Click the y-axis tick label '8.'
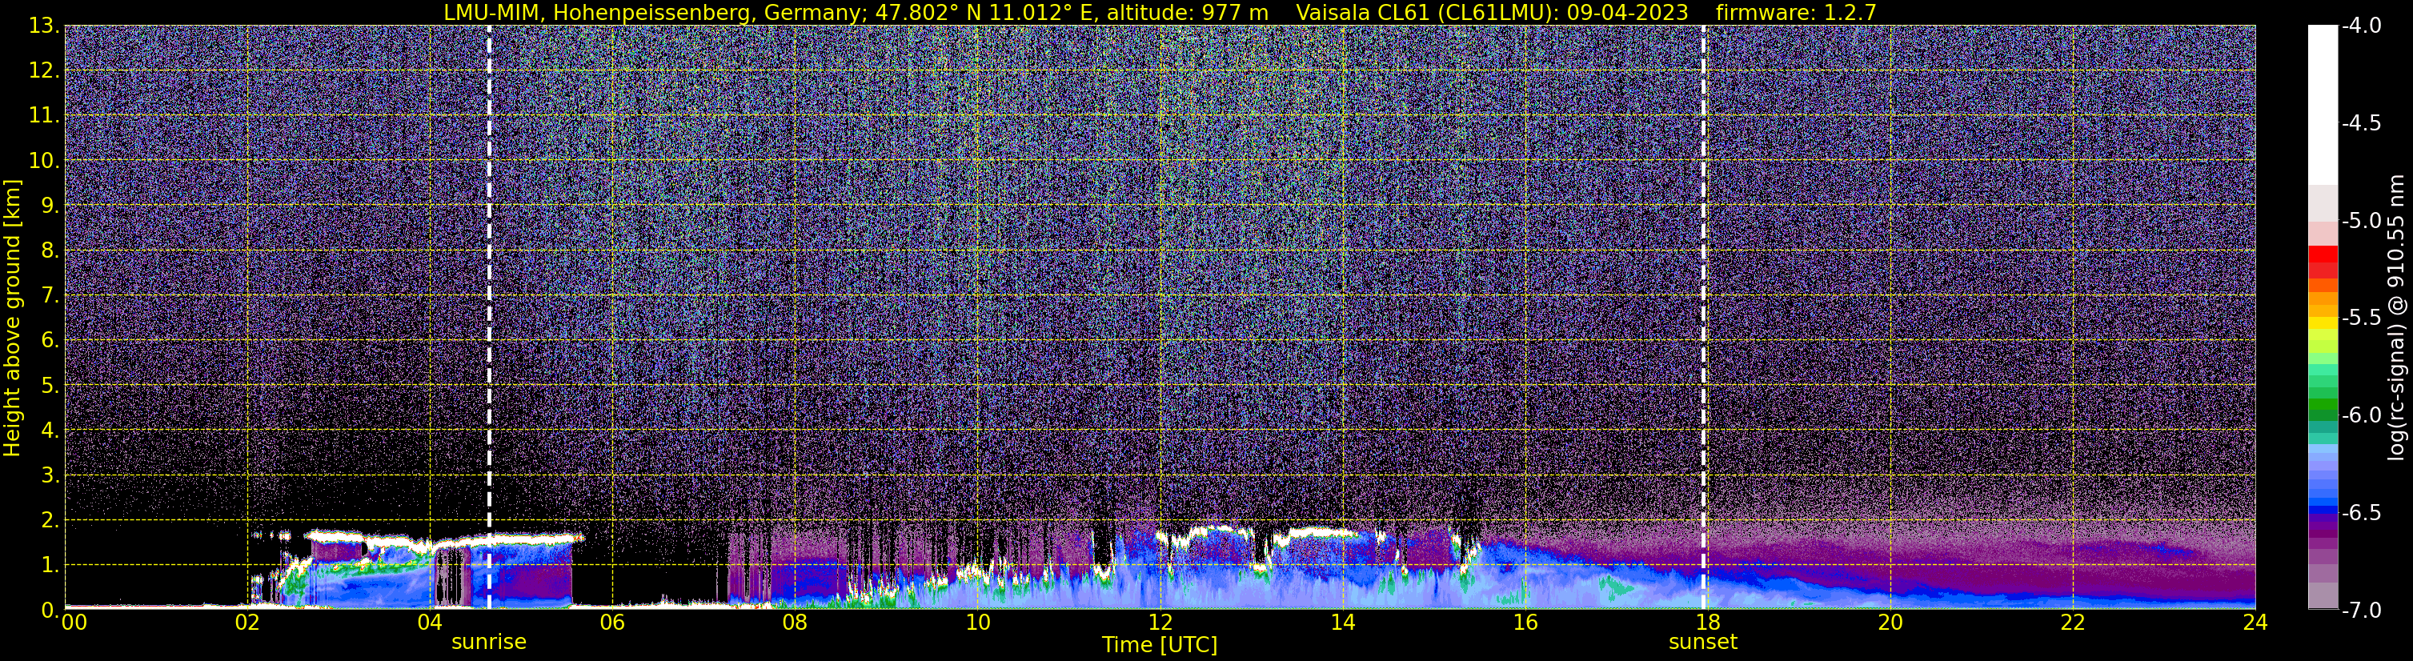The width and height of the screenshot is (2413, 661). coord(50,251)
